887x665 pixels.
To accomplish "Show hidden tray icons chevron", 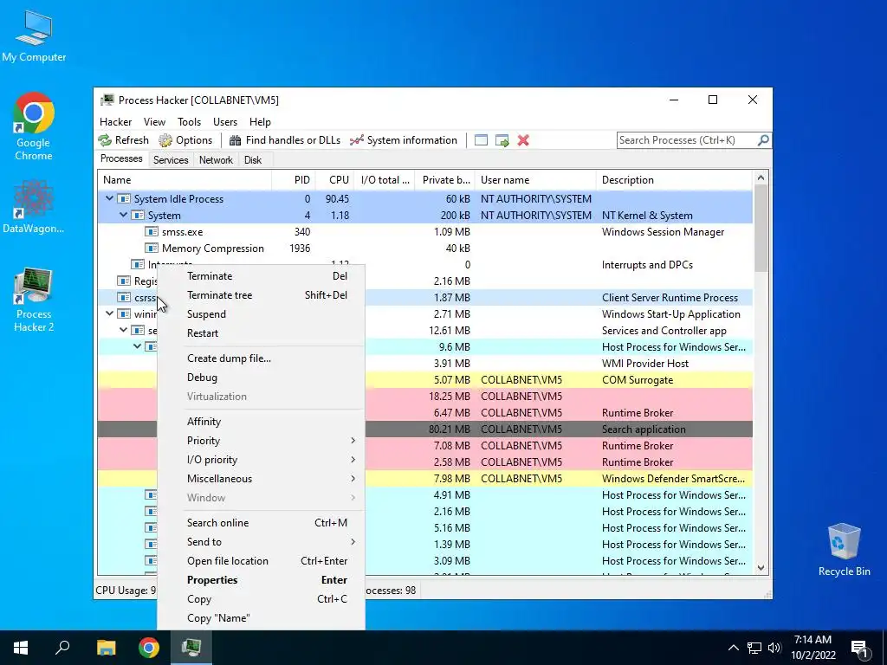I will [733, 648].
